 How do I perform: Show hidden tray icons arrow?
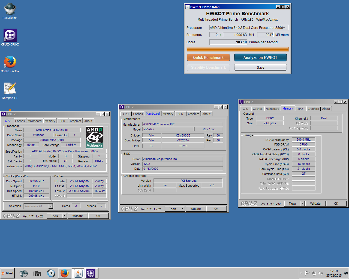point(301,273)
